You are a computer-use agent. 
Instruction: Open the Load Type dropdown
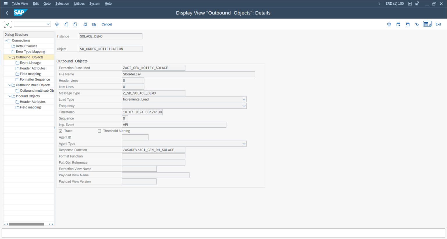pyautogui.click(x=244, y=99)
